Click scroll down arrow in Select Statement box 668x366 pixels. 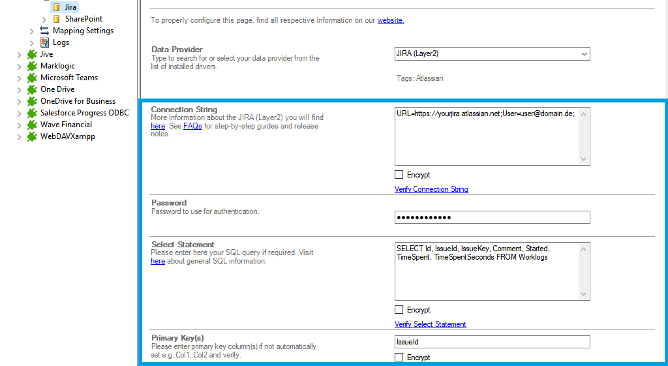pos(584,294)
